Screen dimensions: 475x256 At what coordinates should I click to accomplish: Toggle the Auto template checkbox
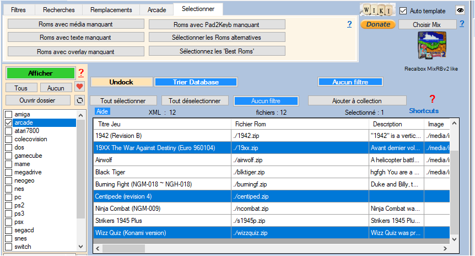click(x=403, y=10)
